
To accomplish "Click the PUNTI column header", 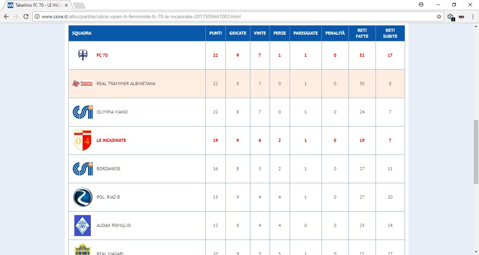I will [x=215, y=33].
